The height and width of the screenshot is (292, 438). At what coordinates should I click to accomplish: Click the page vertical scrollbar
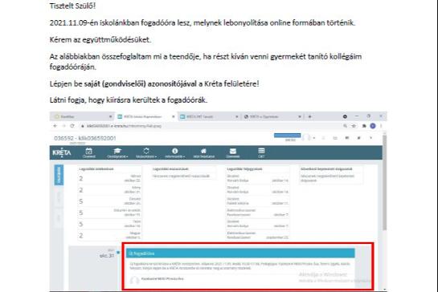coord(384,183)
